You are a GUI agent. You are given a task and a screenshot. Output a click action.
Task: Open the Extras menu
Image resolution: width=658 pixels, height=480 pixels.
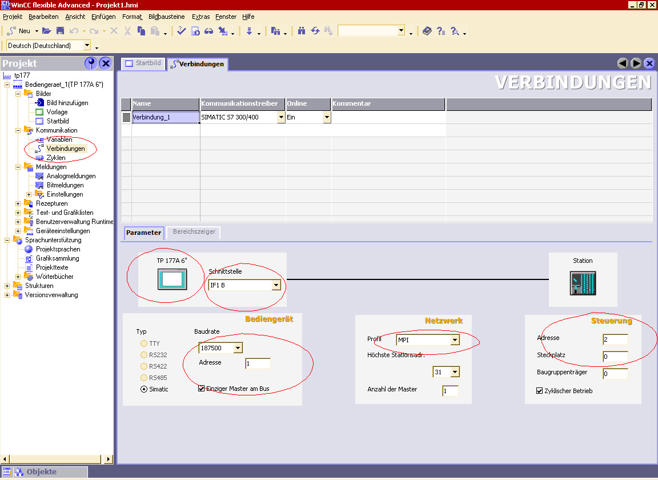click(200, 17)
